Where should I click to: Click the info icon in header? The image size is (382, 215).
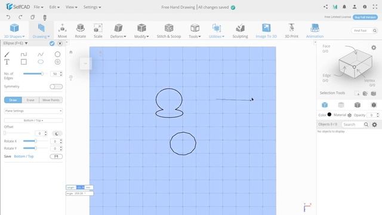tap(365, 7)
